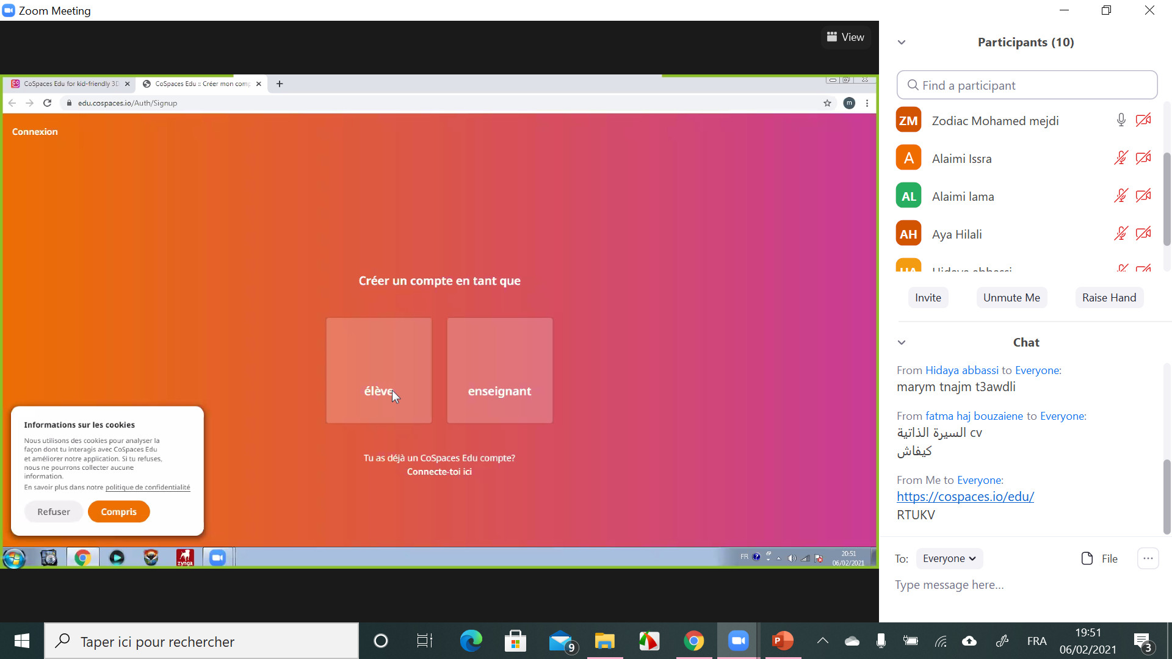
Task: Click the Zoom icon in the Windows taskbar
Action: pyautogui.click(x=738, y=641)
